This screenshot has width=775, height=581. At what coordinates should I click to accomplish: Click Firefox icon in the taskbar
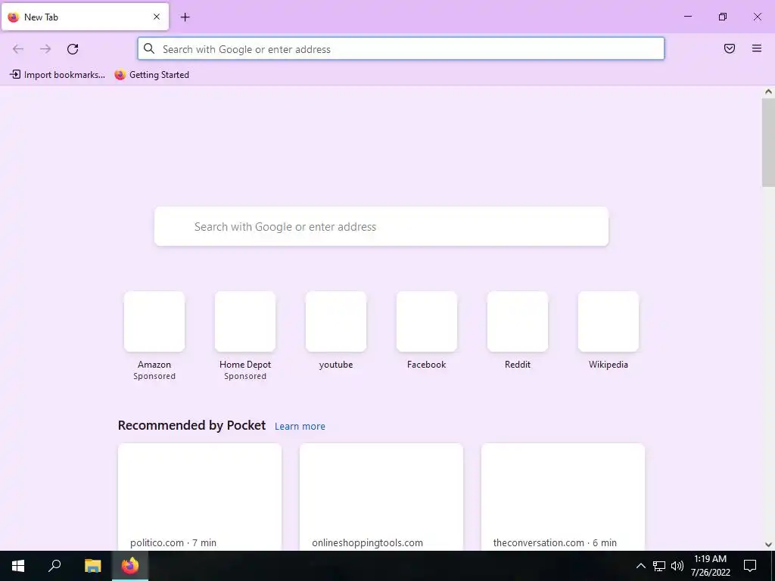click(130, 566)
